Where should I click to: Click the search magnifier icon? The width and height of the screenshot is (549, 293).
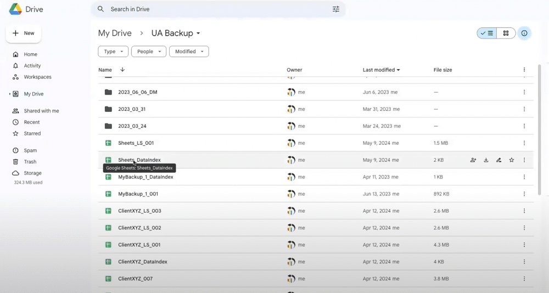(100, 9)
